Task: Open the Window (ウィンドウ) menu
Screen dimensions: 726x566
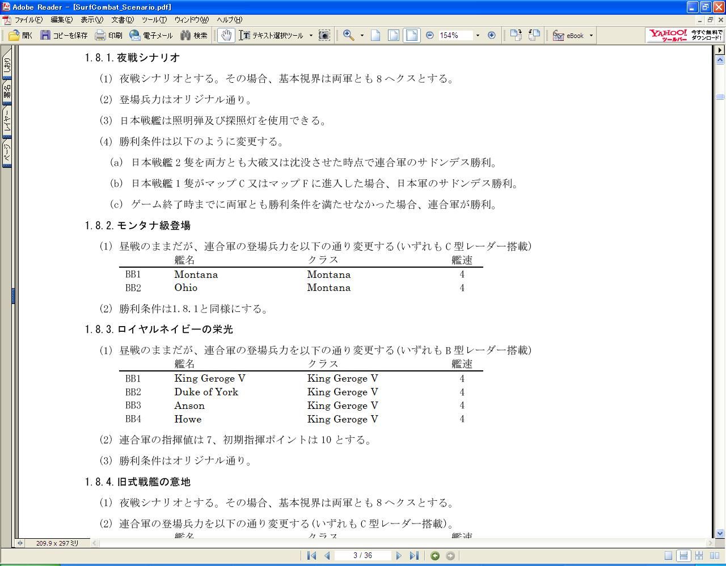Action: tap(191, 20)
